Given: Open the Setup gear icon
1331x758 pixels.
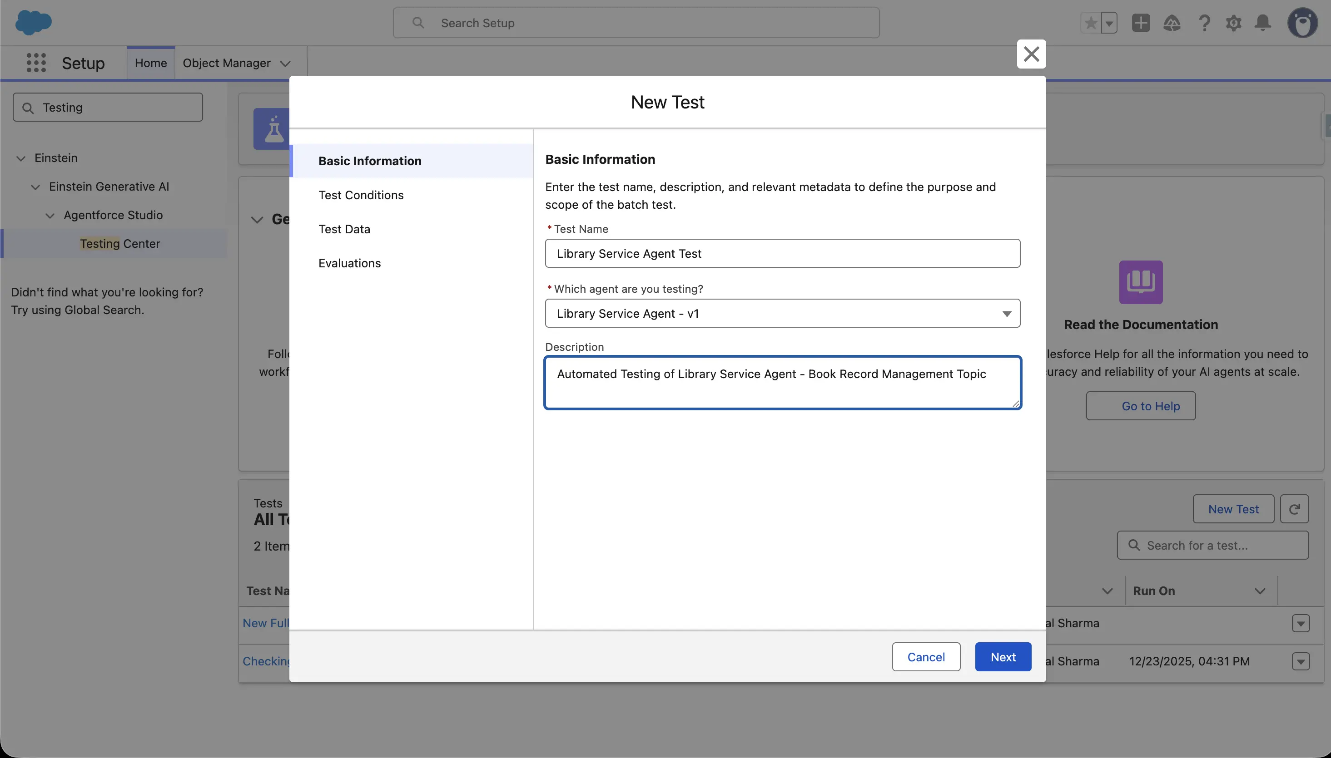Looking at the screenshot, I should pyautogui.click(x=1233, y=23).
